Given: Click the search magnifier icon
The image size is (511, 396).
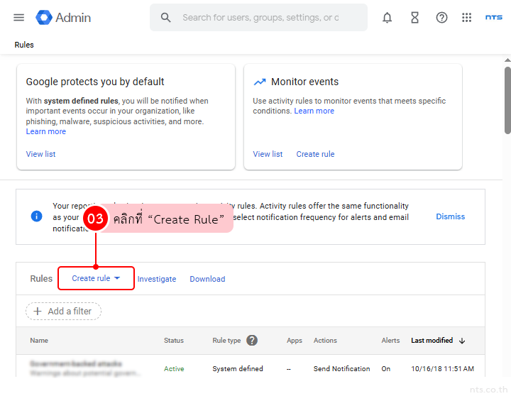Looking at the screenshot, I should [166, 18].
